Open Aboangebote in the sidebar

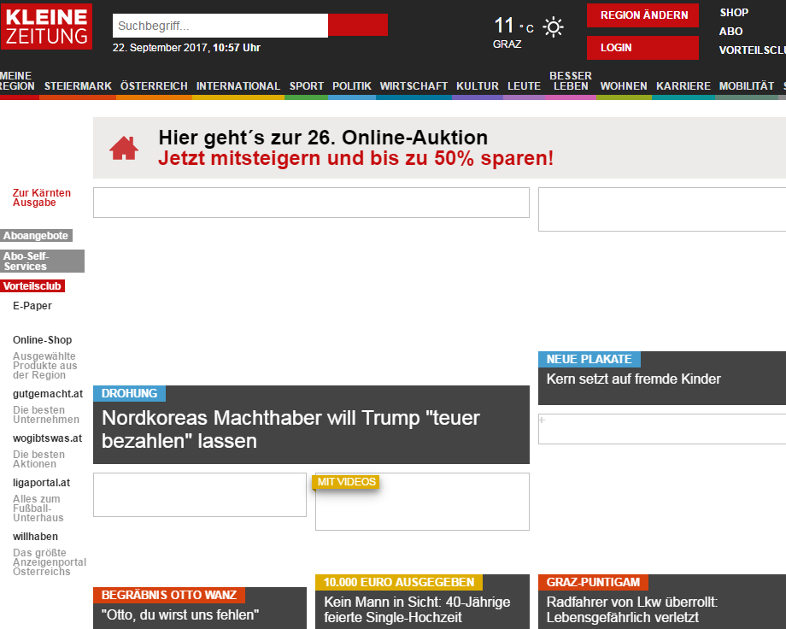pyautogui.click(x=36, y=236)
